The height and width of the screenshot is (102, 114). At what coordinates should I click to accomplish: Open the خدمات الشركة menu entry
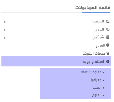coord(94,54)
